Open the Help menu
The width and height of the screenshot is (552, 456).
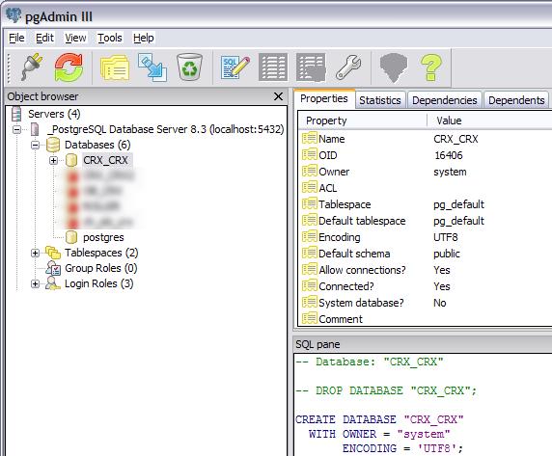143,38
